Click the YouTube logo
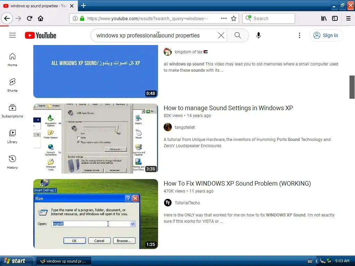This screenshot has height=266, width=355. coord(41,35)
